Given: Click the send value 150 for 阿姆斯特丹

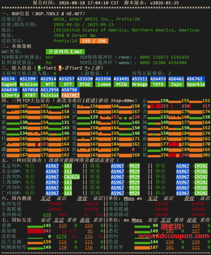Looking at the screenshot, I should (x=62, y=247).
